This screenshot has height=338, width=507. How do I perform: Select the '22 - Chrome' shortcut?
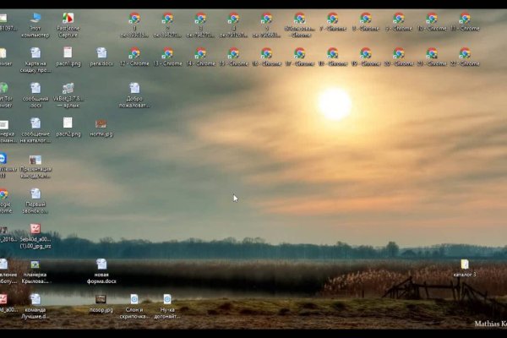coord(464,53)
